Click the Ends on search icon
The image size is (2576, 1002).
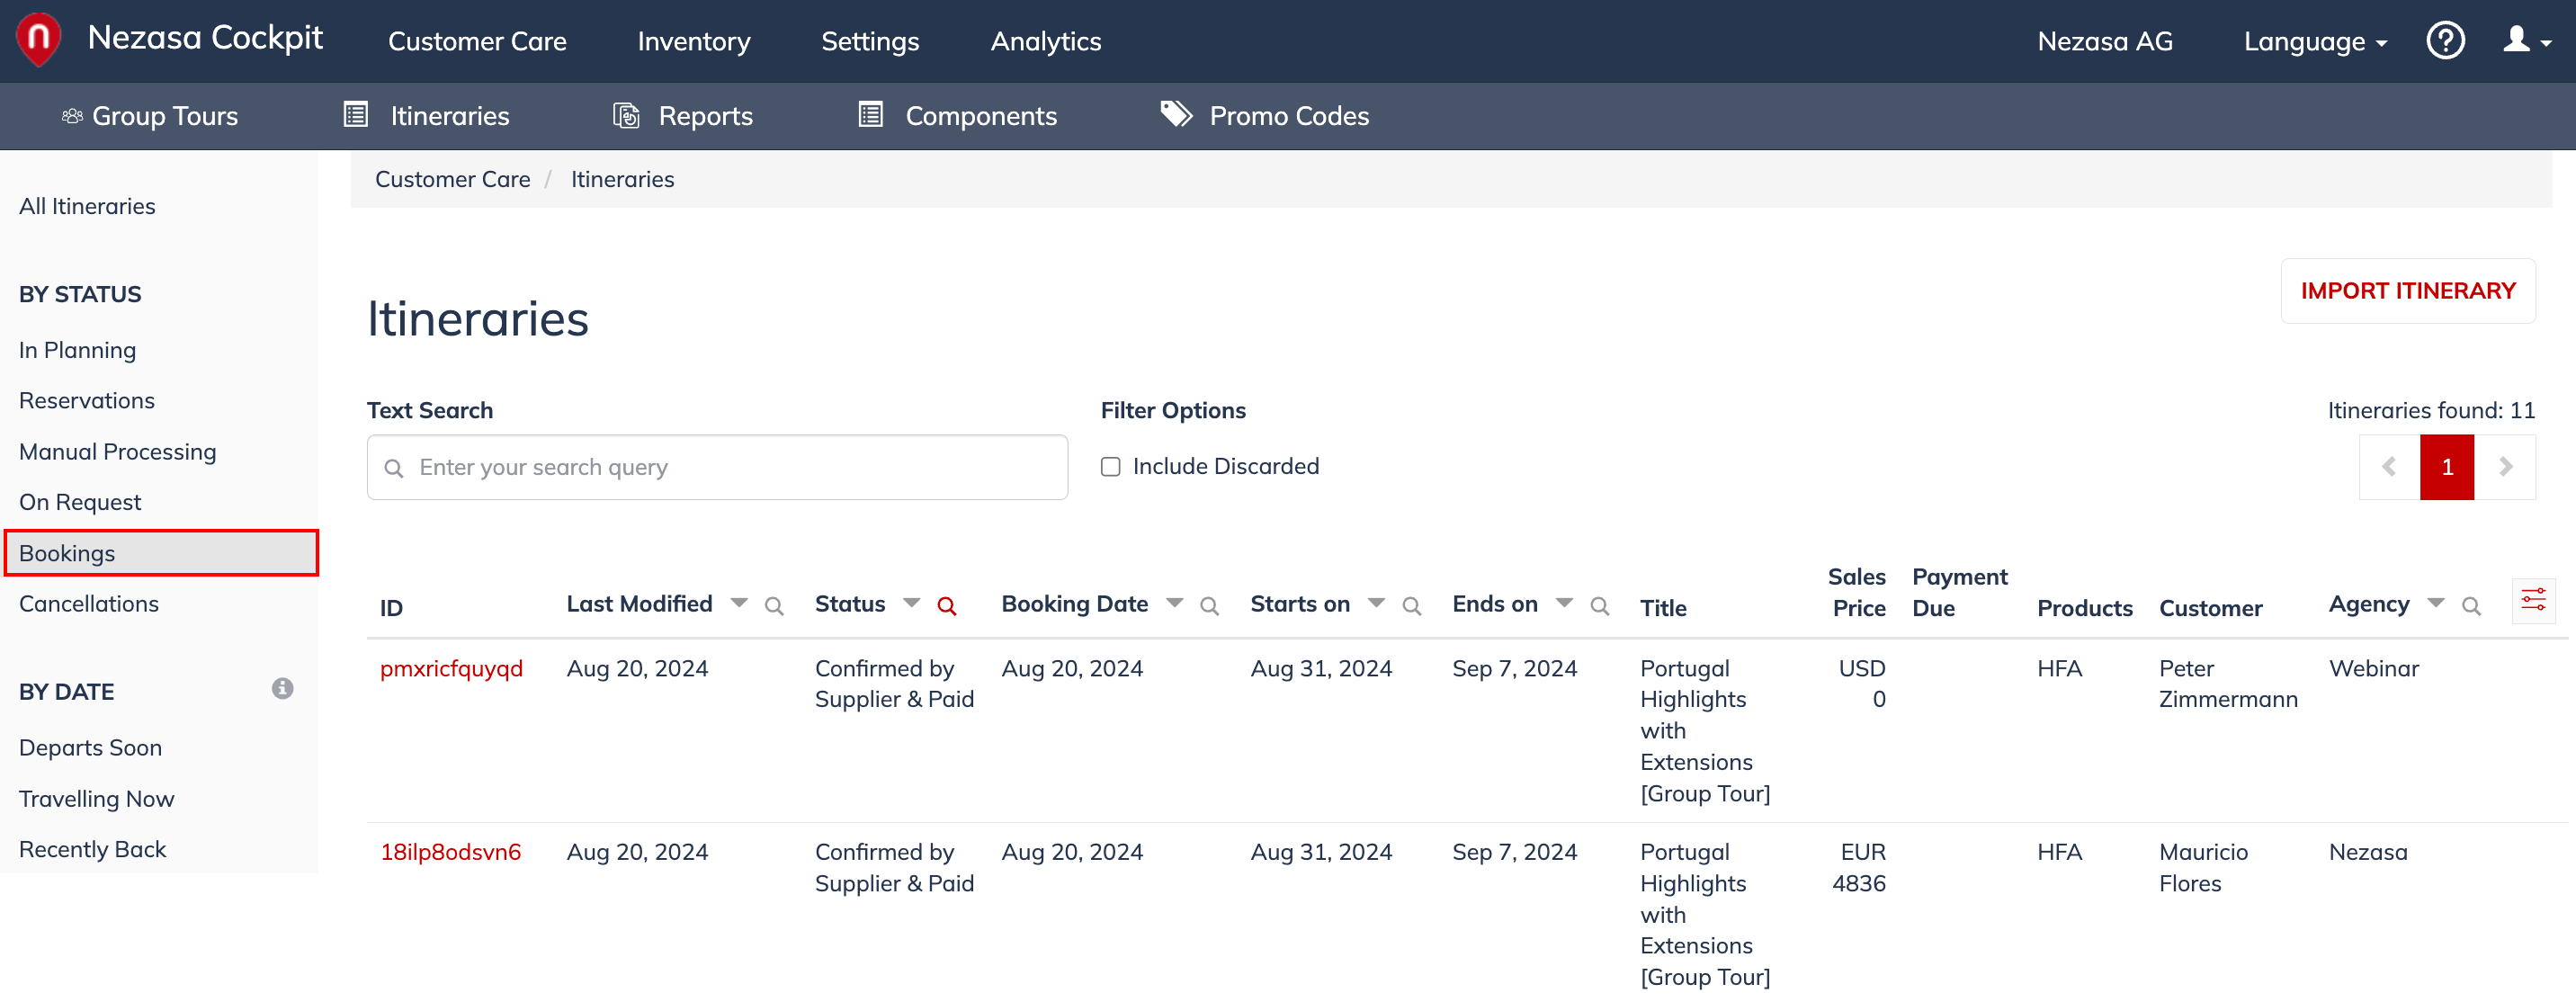pos(1599,606)
